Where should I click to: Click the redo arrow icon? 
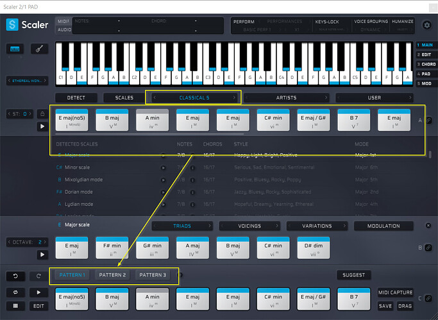coord(38,276)
